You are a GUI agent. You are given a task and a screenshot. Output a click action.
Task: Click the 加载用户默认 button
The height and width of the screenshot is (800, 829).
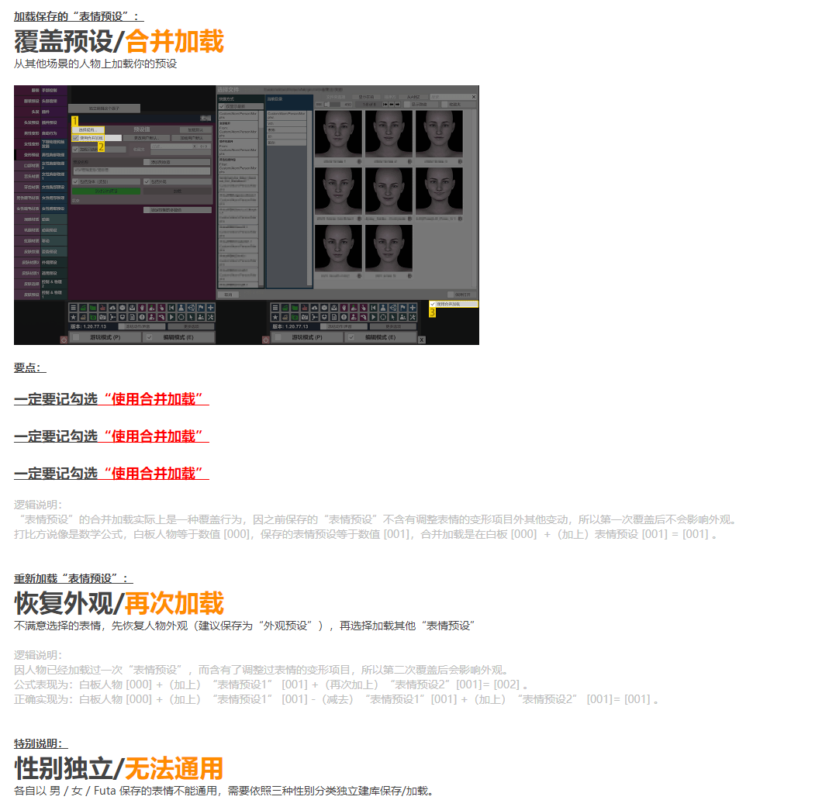click(192, 138)
